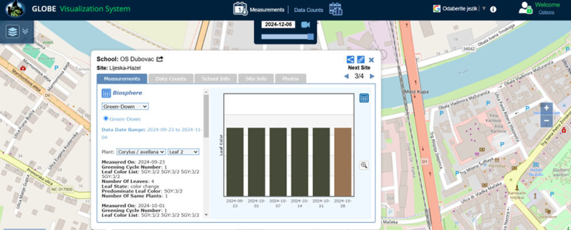This screenshot has height=230, width=571.
Task: Click the data table icon beside chart
Action: point(364,98)
